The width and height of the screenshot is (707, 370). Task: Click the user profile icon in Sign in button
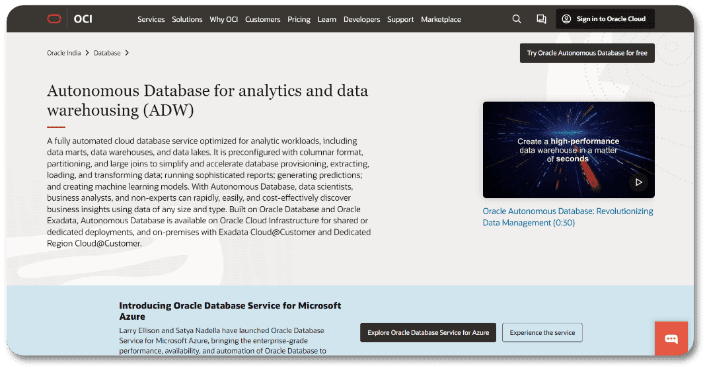tap(566, 19)
